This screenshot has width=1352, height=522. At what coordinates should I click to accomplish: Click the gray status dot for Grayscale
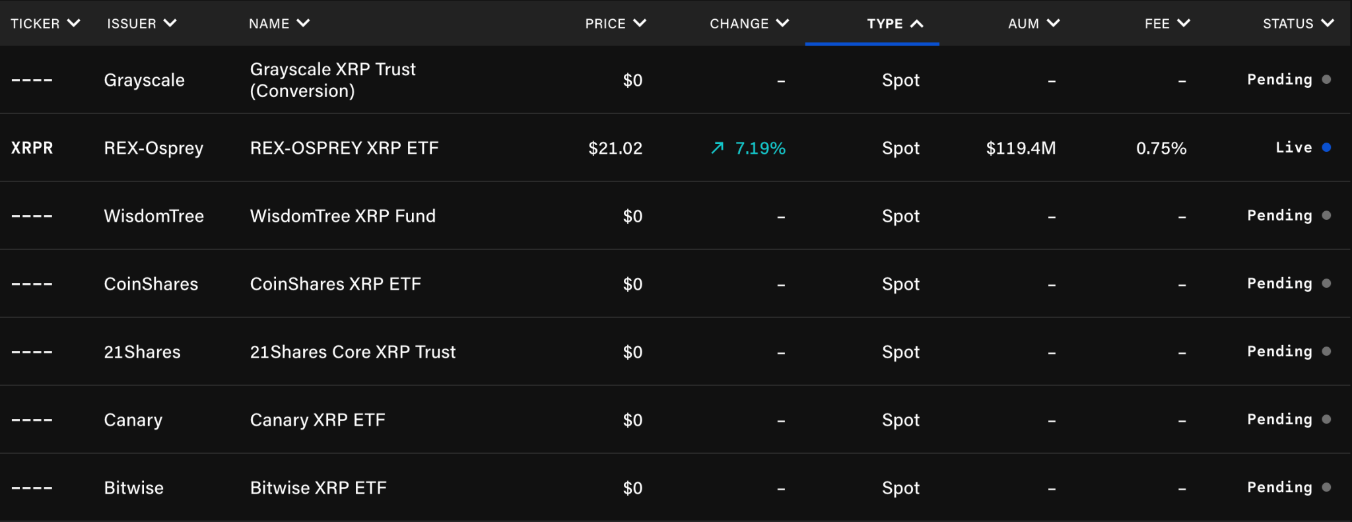(x=1326, y=79)
